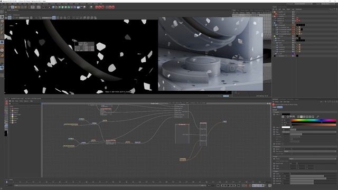Open Object Manager View menu

coord(284,9)
